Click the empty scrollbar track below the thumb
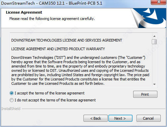 coord(154,63)
